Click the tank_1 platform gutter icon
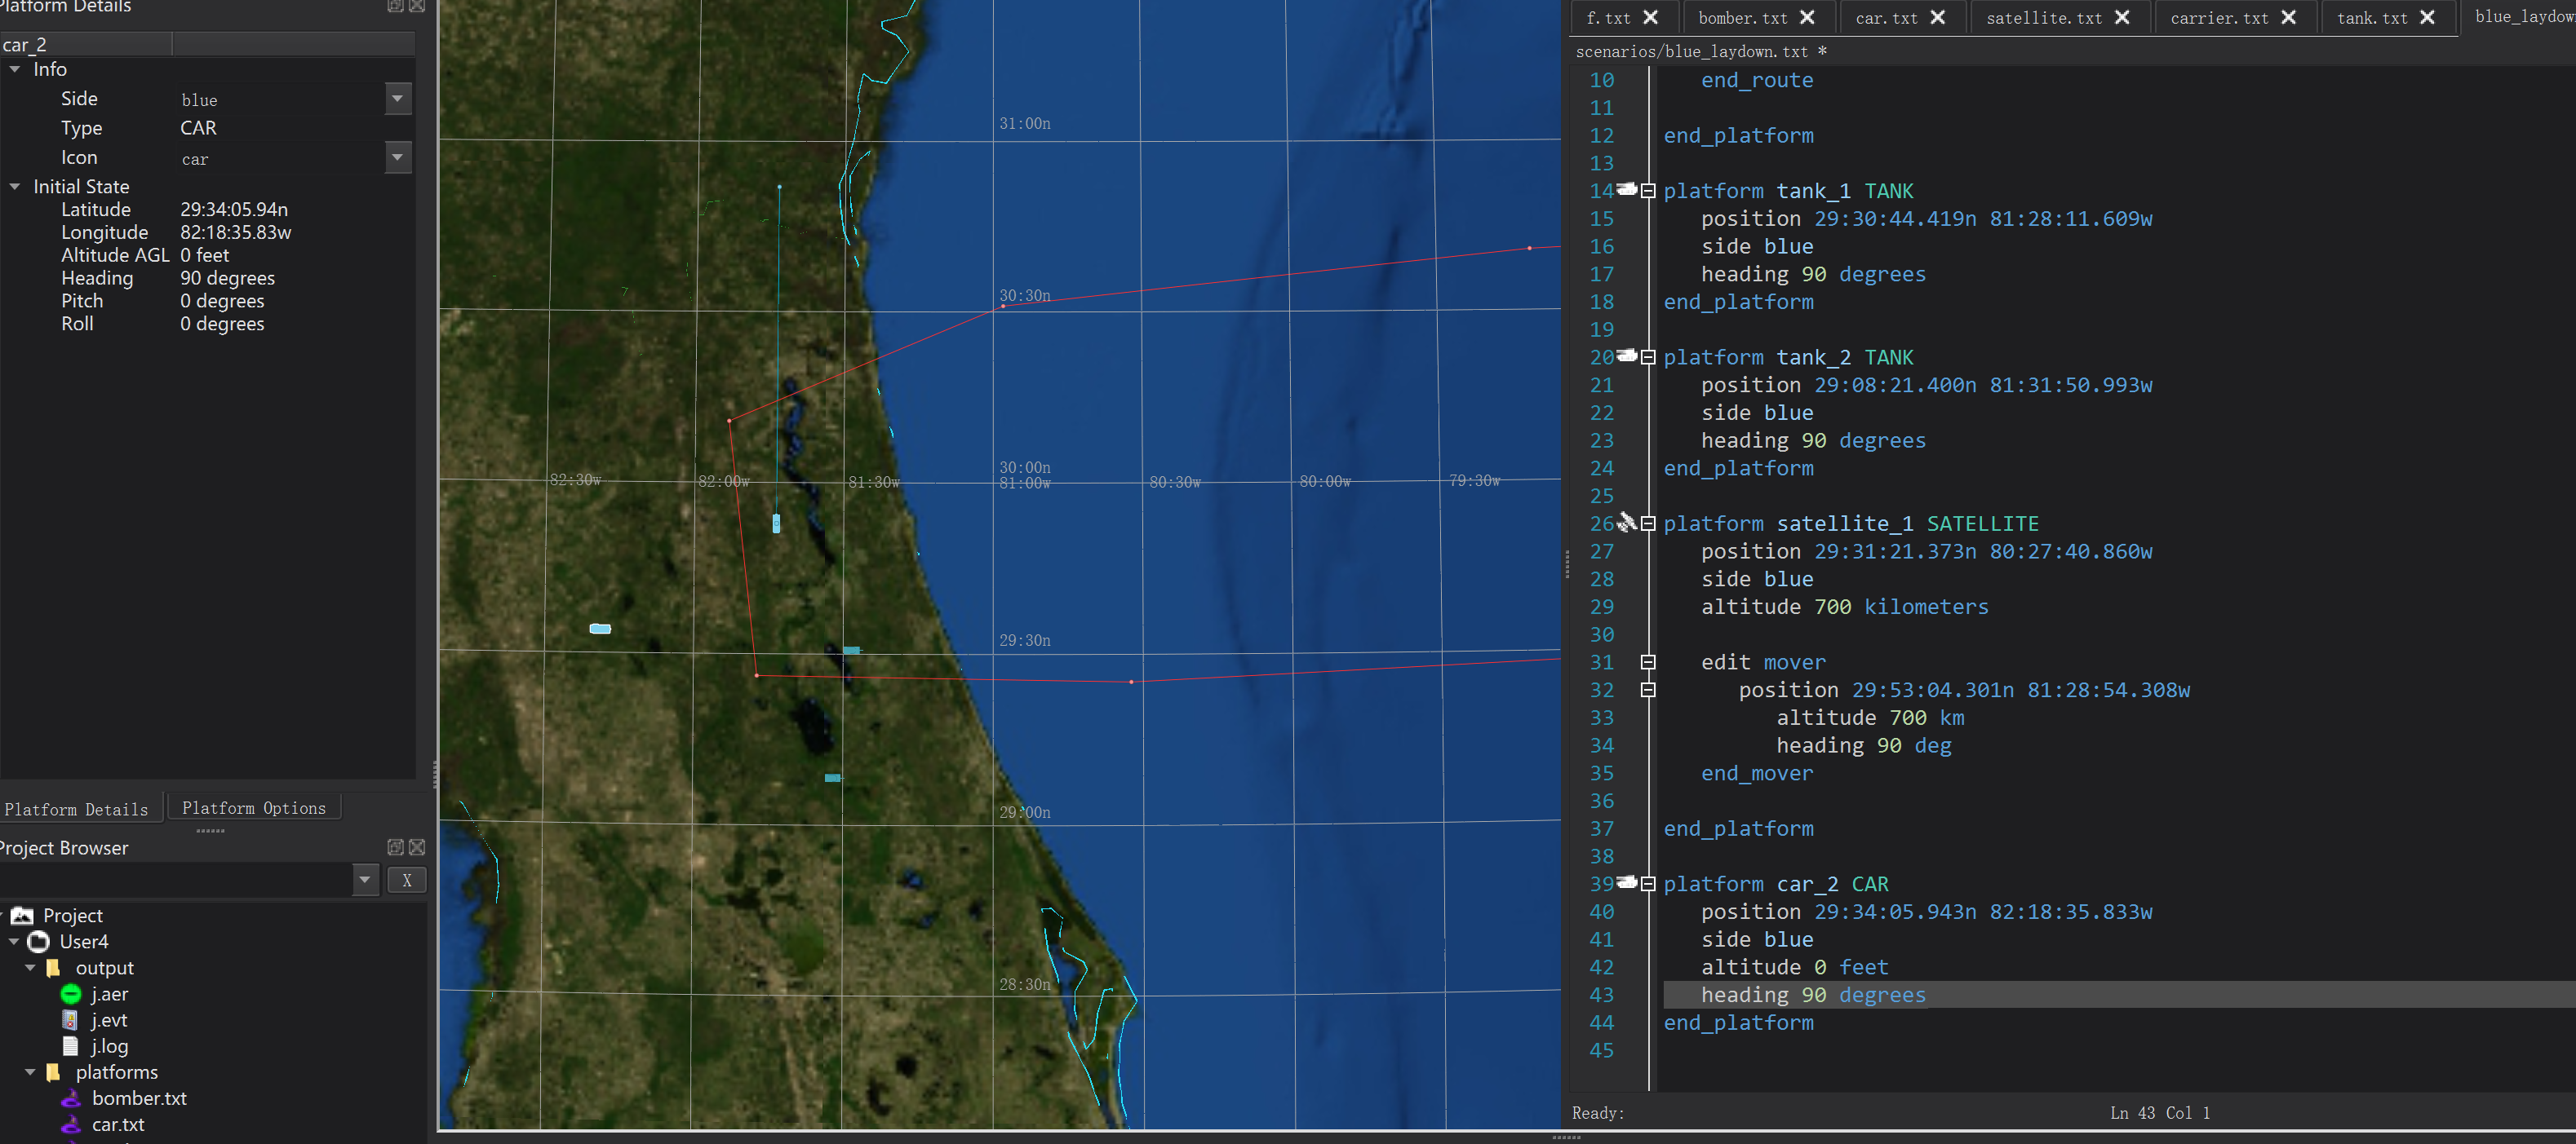The image size is (2576, 1144). click(1627, 190)
